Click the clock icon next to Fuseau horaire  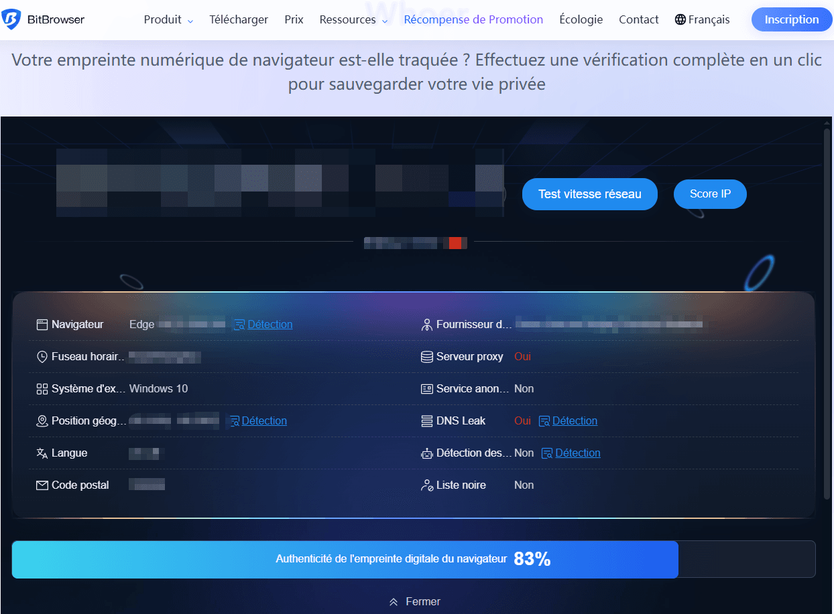point(41,356)
